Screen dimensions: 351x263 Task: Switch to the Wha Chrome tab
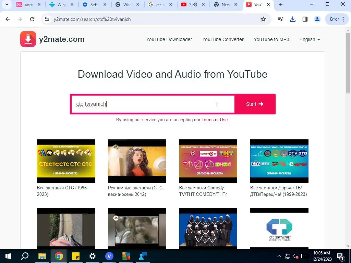pyautogui.click(x=127, y=4)
